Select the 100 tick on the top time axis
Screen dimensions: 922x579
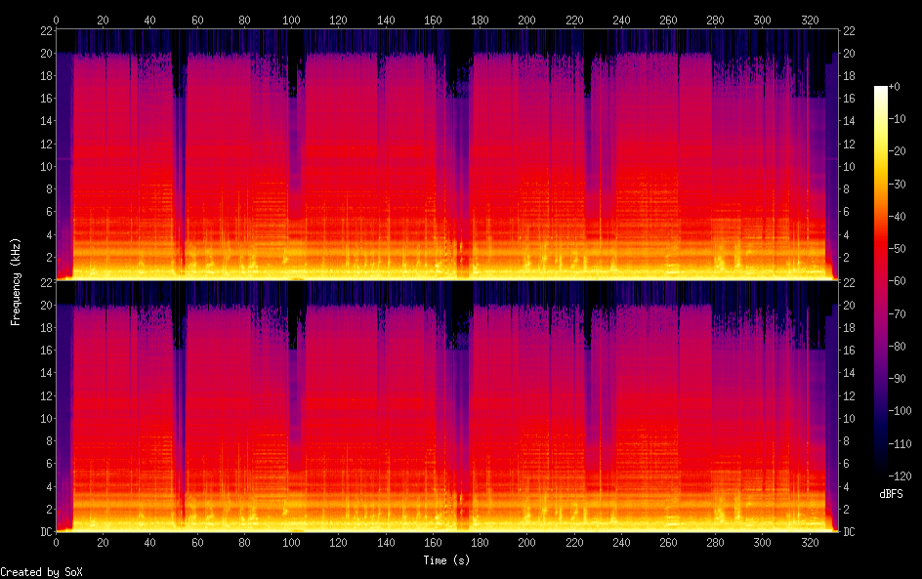291,20
